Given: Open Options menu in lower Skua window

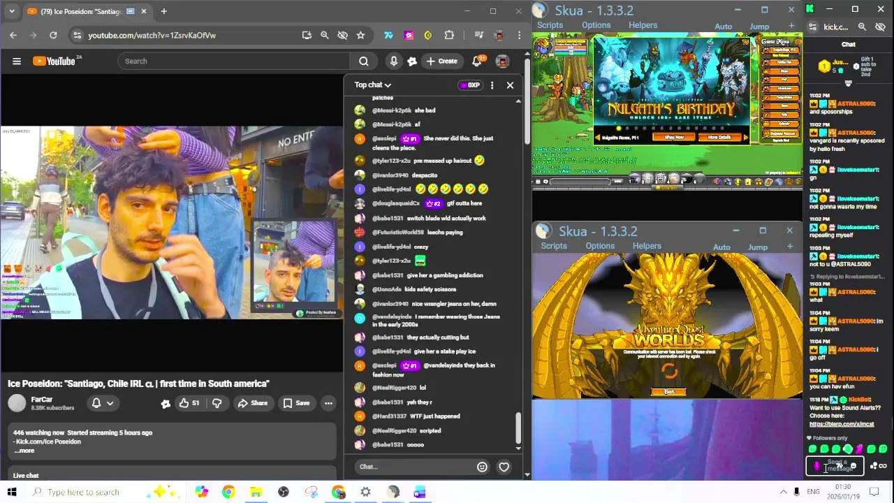Looking at the screenshot, I should [600, 246].
